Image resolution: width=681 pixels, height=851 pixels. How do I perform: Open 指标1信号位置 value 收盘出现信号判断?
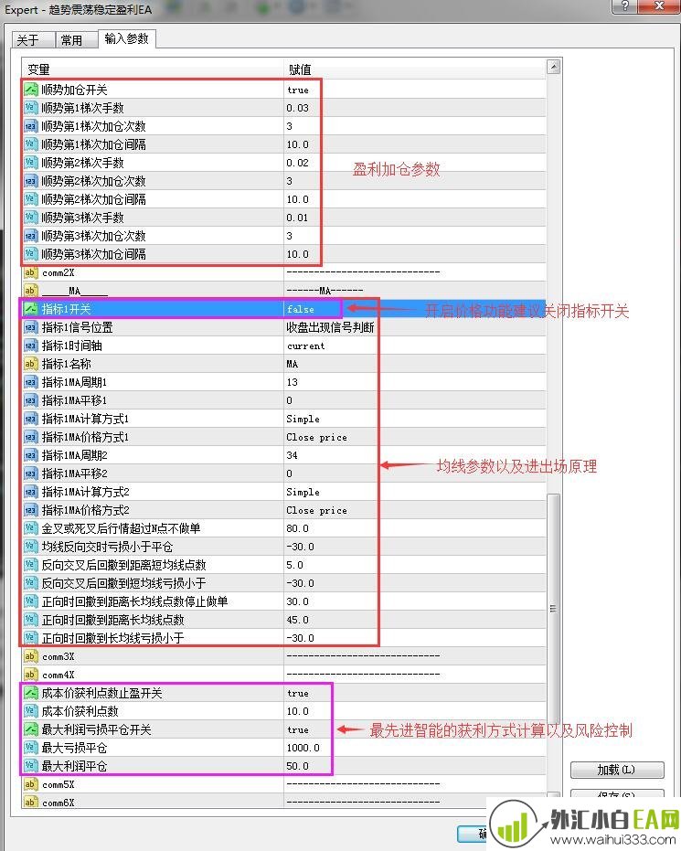pos(331,327)
